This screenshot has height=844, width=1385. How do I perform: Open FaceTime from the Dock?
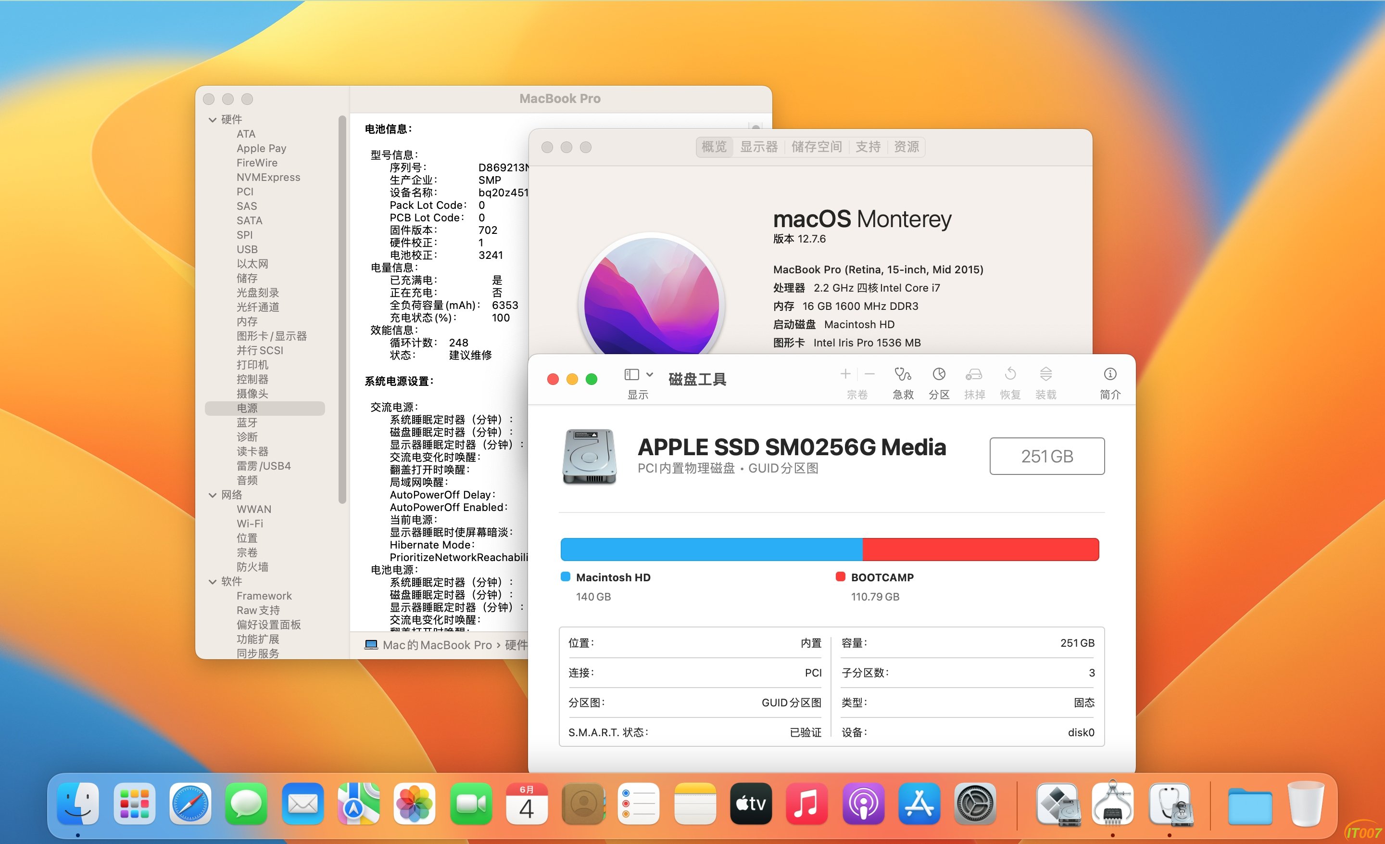(470, 804)
